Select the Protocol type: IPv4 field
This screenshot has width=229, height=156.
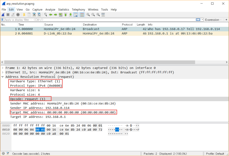coord(36,86)
